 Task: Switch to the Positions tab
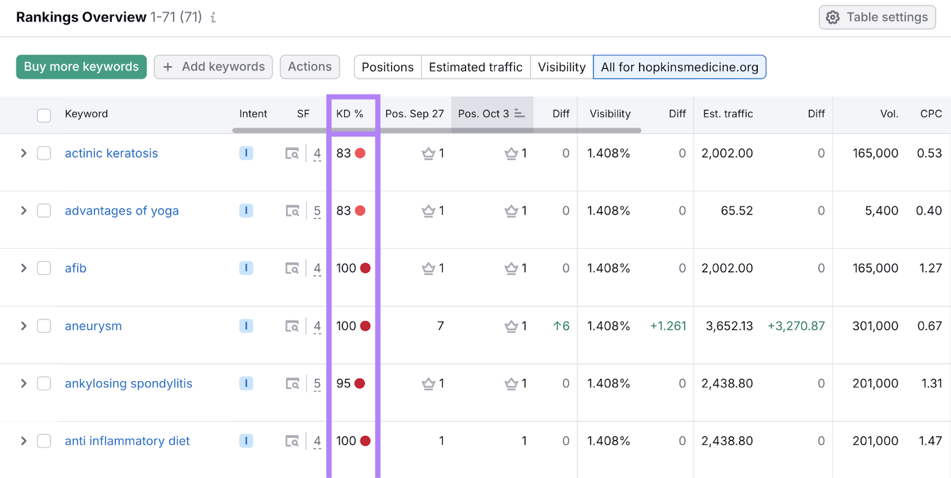(388, 67)
